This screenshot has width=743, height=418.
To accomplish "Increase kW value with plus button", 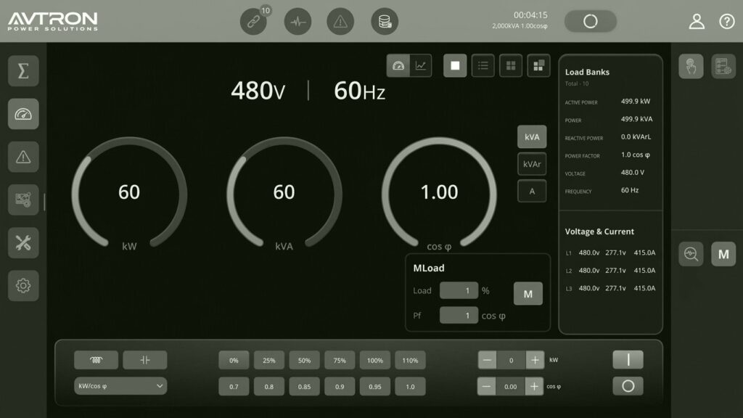I will pos(535,360).
